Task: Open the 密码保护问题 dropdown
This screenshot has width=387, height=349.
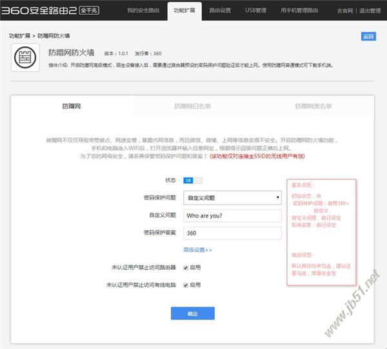Action: [x=232, y=198]
